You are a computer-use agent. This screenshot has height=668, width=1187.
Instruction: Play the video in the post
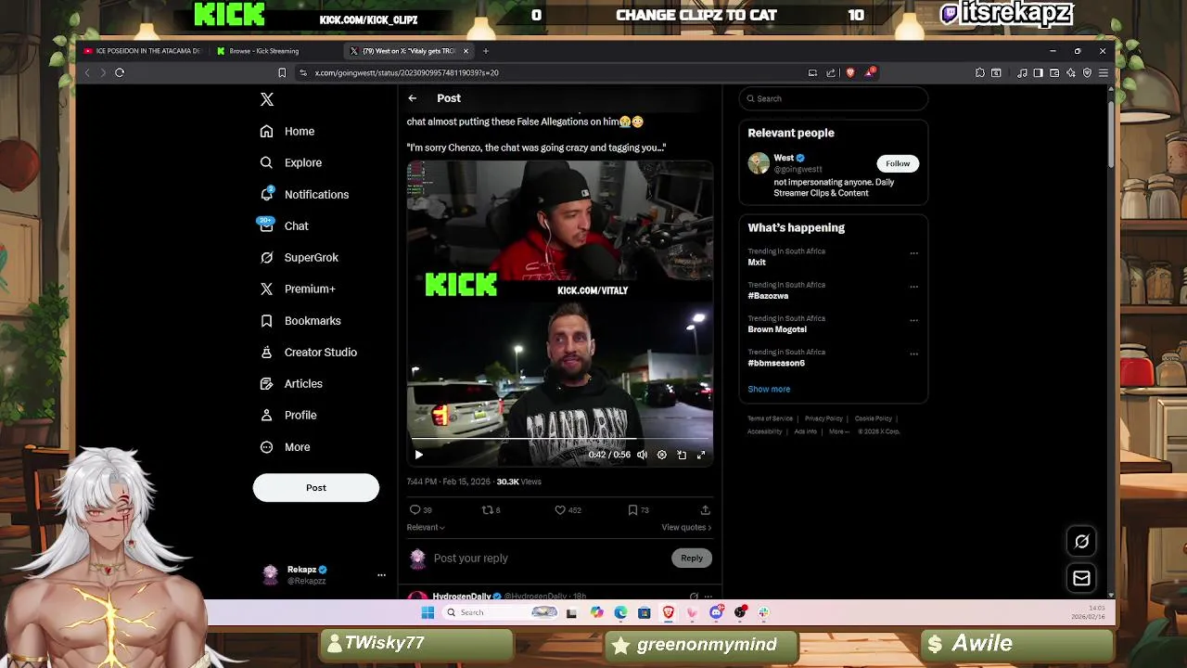pyautogui.click(x=418, y=455)
